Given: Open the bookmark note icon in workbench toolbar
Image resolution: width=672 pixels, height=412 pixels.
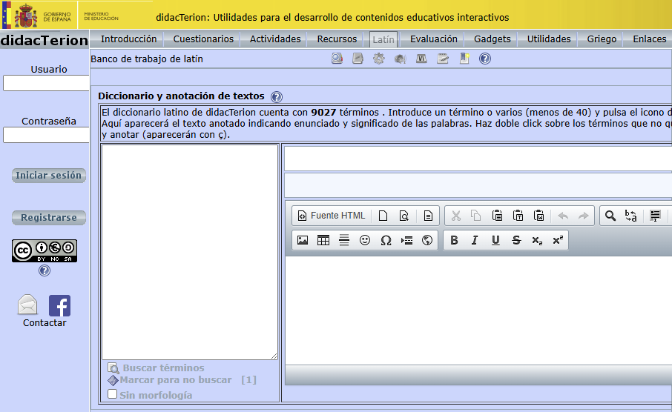Looking at the screenshot, I should tap(464, 59).
